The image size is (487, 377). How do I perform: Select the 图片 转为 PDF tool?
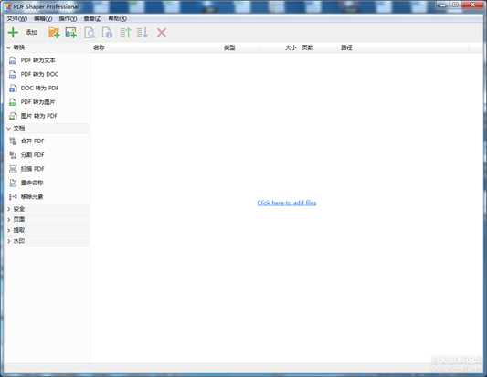33,116
